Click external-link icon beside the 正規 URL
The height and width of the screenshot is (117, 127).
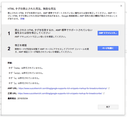click(x=104, y=94)
